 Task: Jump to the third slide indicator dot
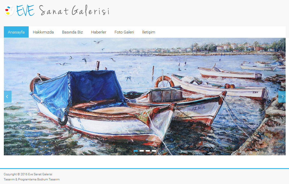point(148,151)
